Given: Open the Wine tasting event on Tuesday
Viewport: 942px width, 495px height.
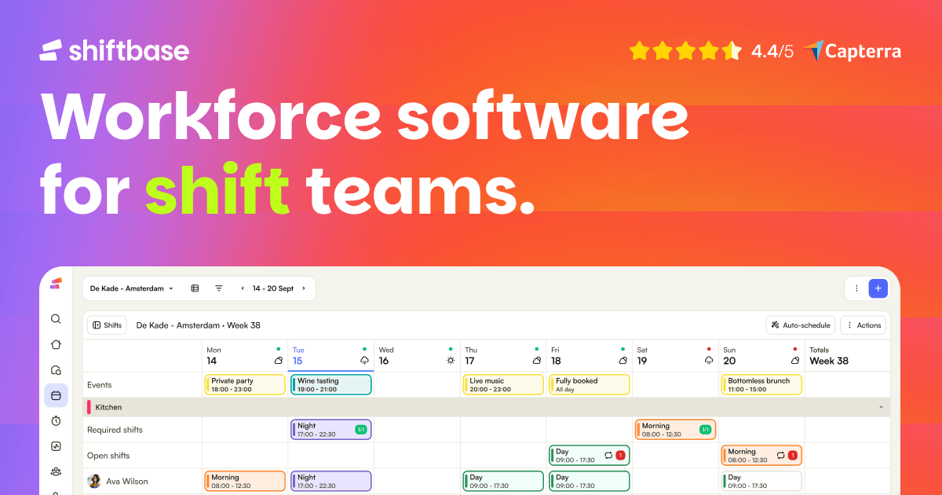Looking at the screenshot, I should coord(331,384).
